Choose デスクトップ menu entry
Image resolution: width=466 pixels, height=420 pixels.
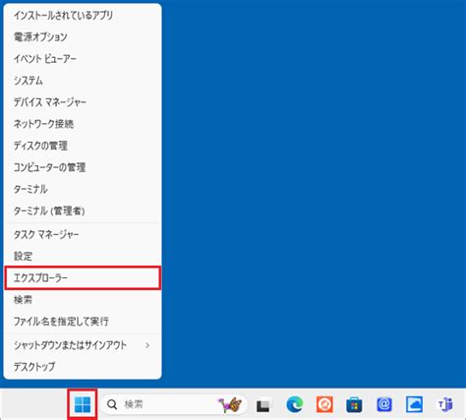tap(83, 367)
